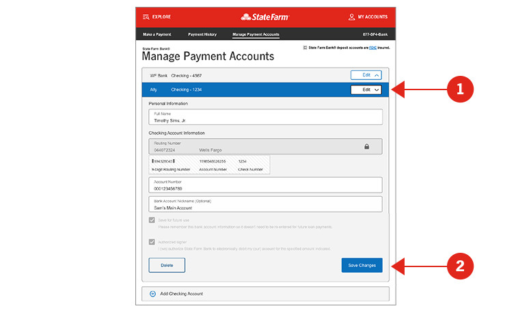Screen dimensions: 531x317
Task: Select Manage Payment Accounts tab
Action: pos(256,34)
